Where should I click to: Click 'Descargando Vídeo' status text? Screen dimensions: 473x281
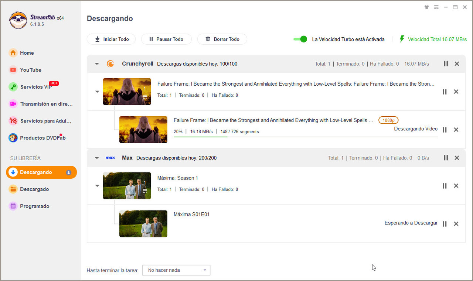click(x=416, y=129)
